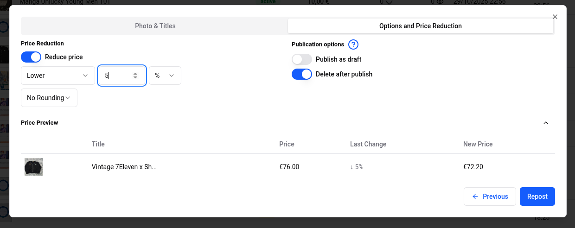Turn off the Reduce price switch
This screenshot has width=575, height=228.
31,57
